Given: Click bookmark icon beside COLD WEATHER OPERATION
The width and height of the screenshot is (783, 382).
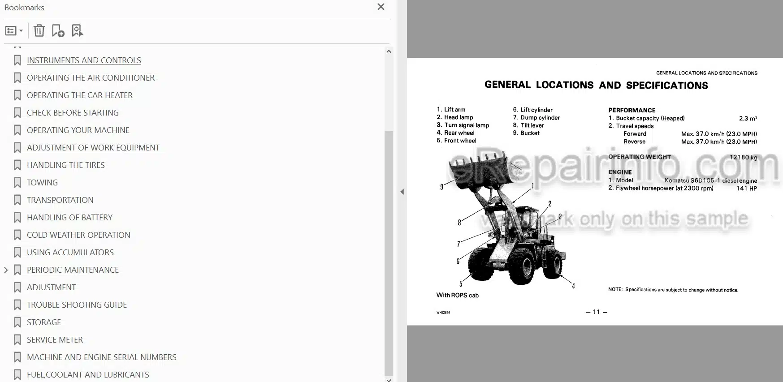Looking at the screenshot, I should tap(17, 235).
